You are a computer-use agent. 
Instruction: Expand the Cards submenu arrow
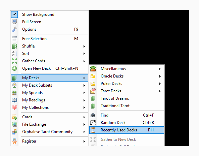click(84, 117)
